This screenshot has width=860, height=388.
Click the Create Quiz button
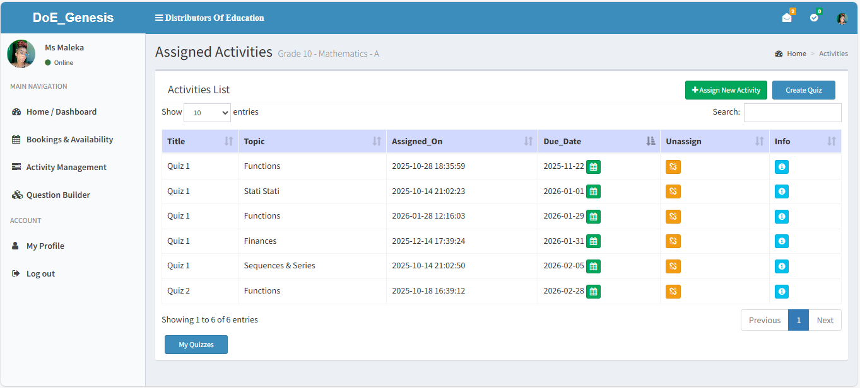(803, 90)
